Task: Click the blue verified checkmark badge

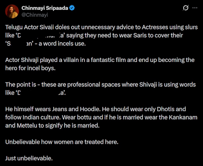Action: pyautogui.click(x=72, y=8)
